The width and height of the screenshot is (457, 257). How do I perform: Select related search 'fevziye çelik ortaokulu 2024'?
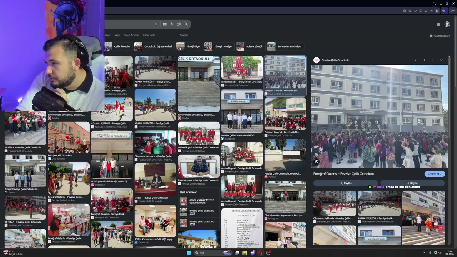point(199,212)
